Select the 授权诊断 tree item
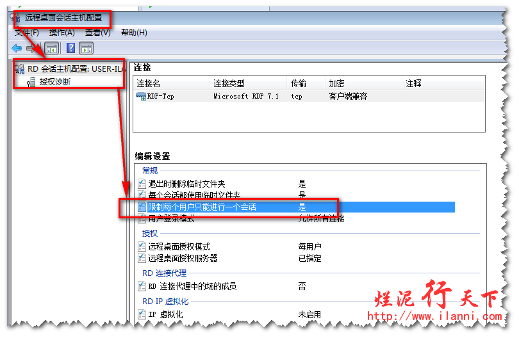Viewport: 519px width, 338px height. coord(55,82)
